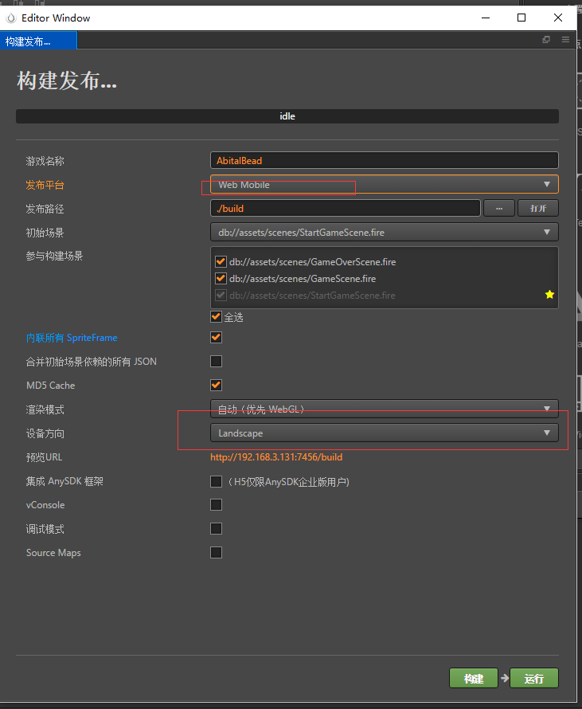Click the idle build progress bar

click(x=287, y=116)
